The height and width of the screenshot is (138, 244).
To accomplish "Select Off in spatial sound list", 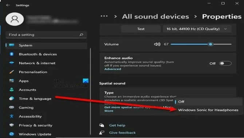I will (209, 102).
